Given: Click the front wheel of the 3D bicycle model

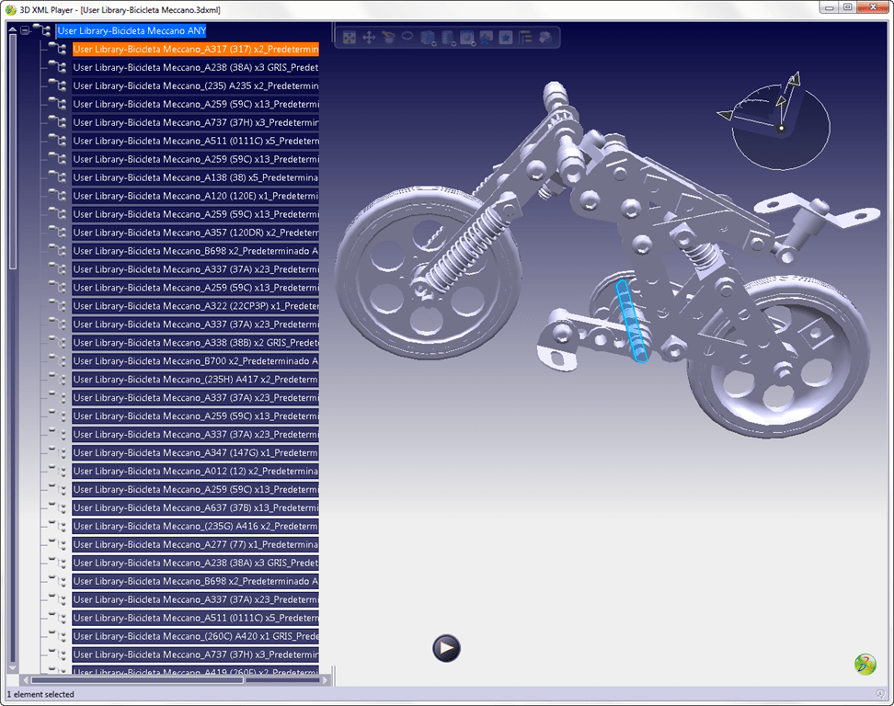Looking at the screenshot, I should click(429, 272).
